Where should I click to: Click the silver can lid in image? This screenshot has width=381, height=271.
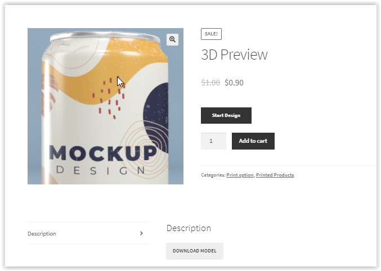(x=105, y=35)
